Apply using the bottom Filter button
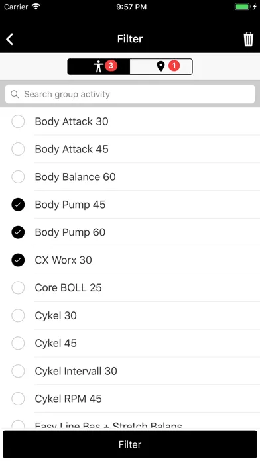This screenshot has width=260, height=461. (x=130, y=444)
